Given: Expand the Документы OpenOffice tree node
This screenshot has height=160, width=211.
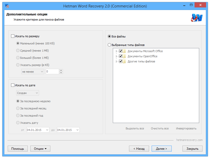Looking at the screenshot, I should (x=116, y=56).
